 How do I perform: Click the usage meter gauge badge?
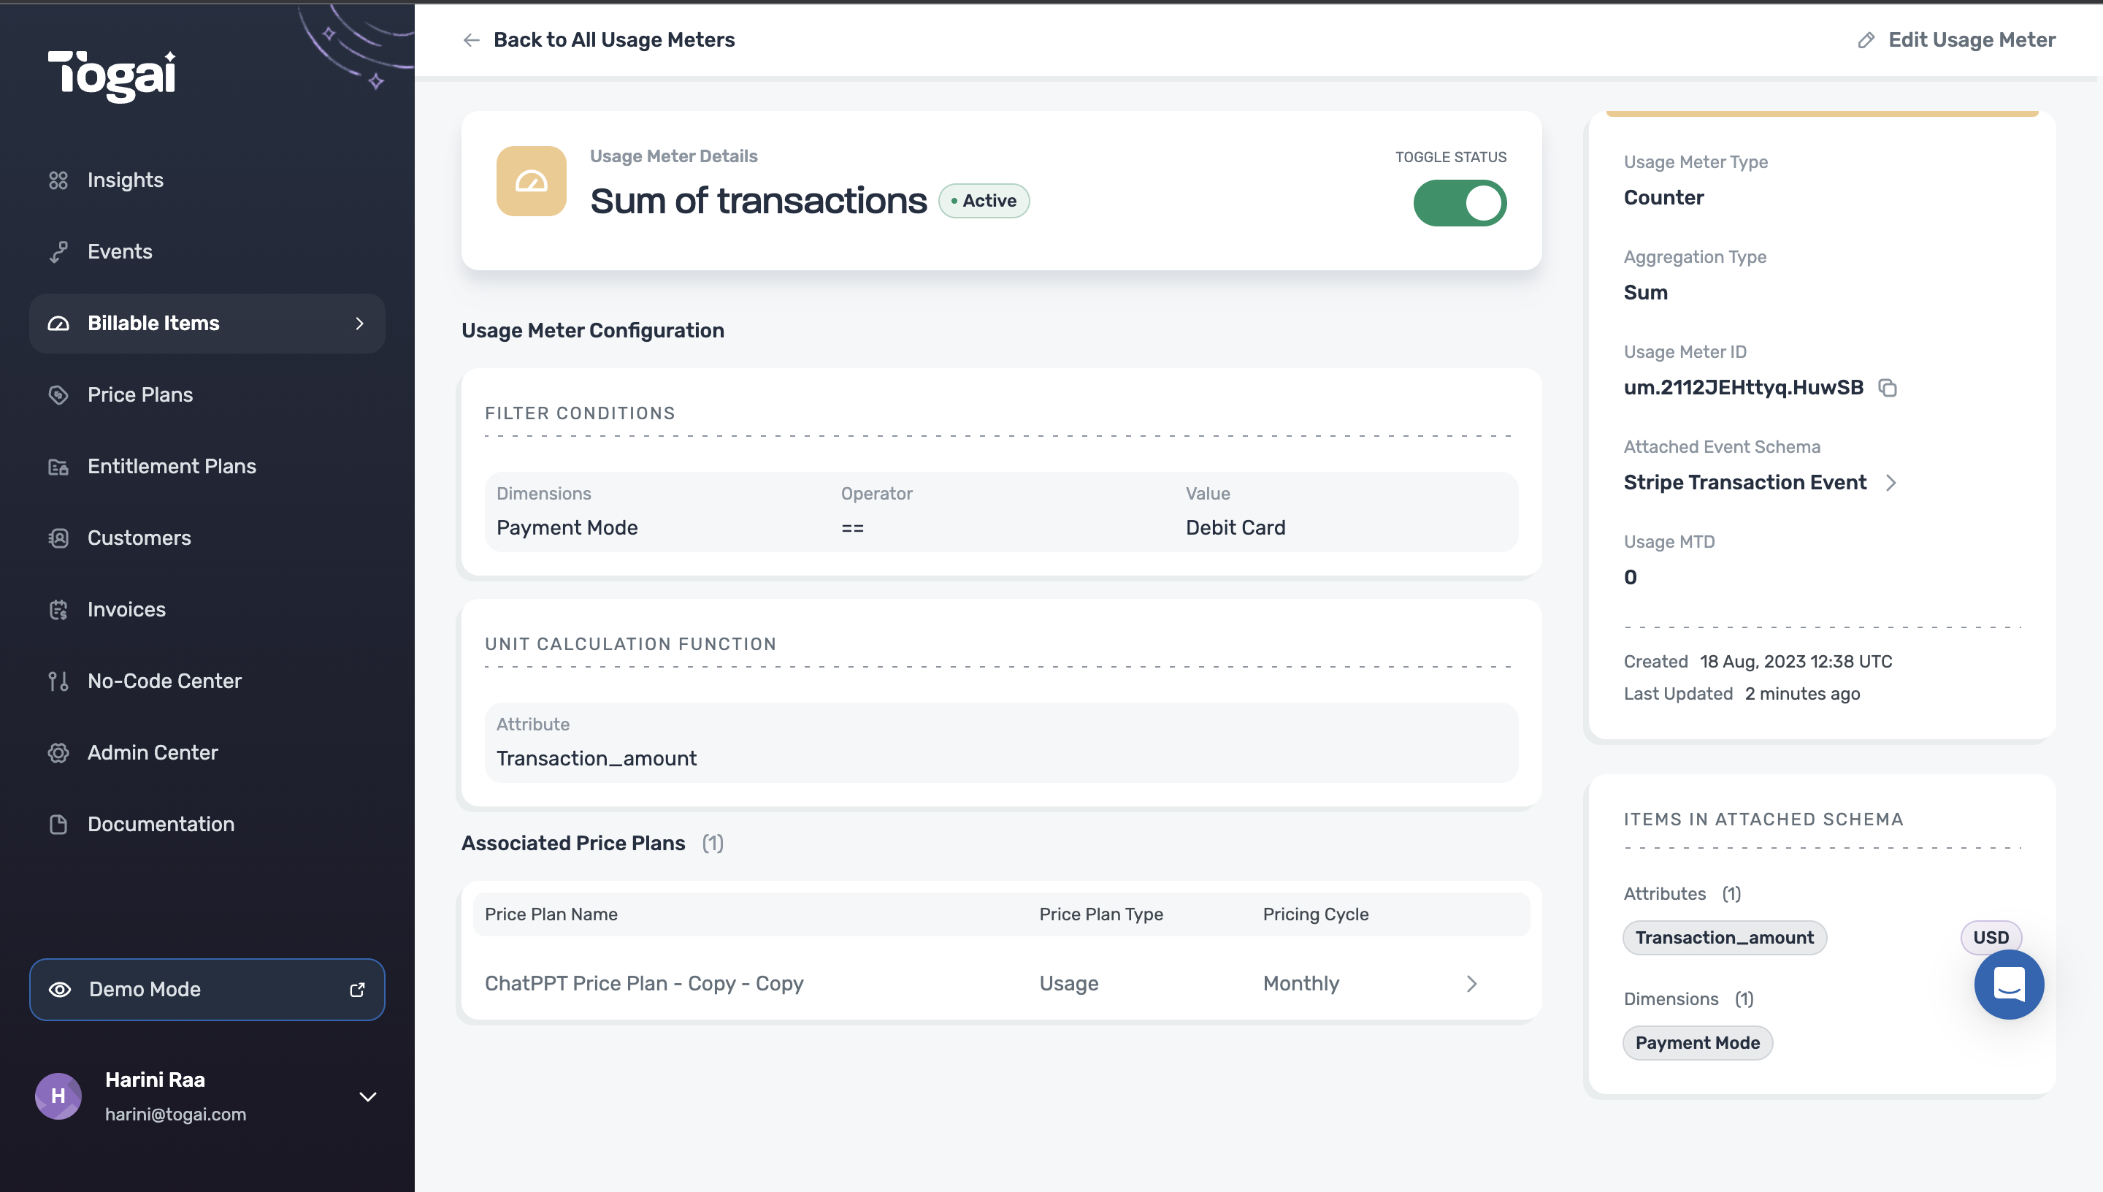click(x=531, y=181)
